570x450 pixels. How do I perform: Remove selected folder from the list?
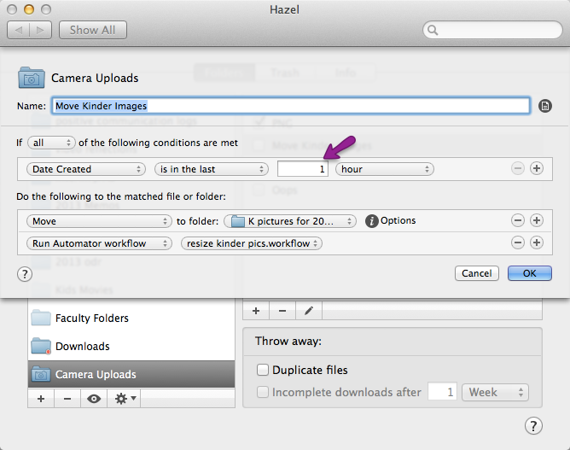point(67,399)
